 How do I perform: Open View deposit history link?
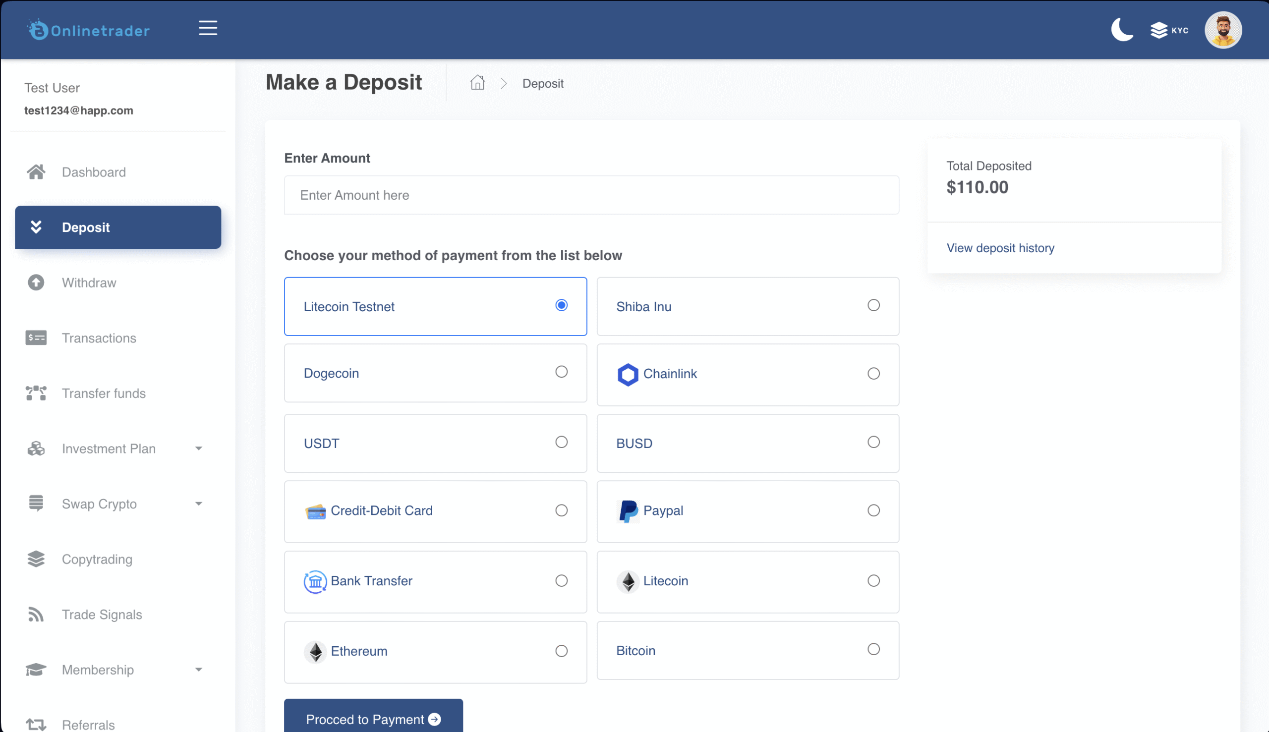point(1000,248)
